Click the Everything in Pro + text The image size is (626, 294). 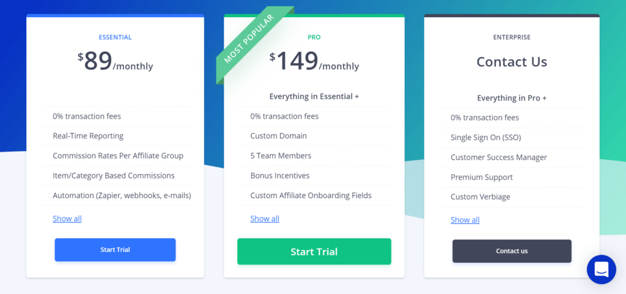point(512,98)
